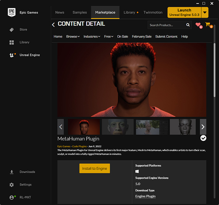Open Settings via gear icon
This screenshot has width=219, height=205.
pyautogui.click(x=12, y=185)
